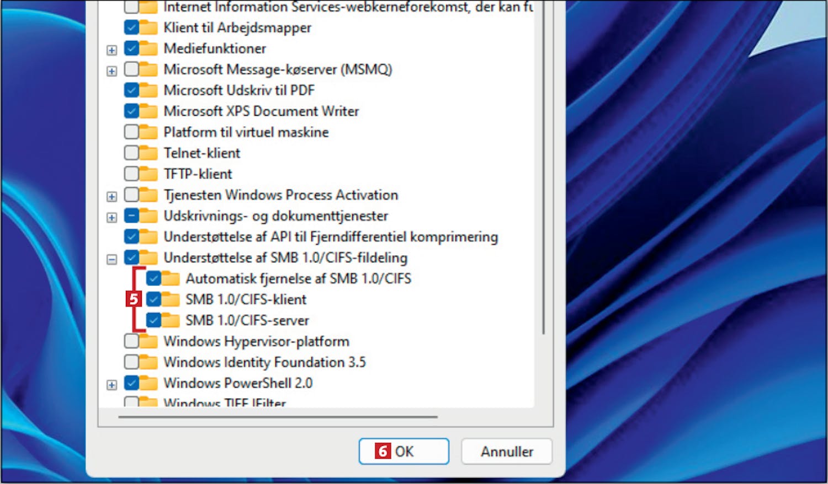The image size is (828, 484).
Task: Click the vertical scrollbar of feature list
Action: 543,168
